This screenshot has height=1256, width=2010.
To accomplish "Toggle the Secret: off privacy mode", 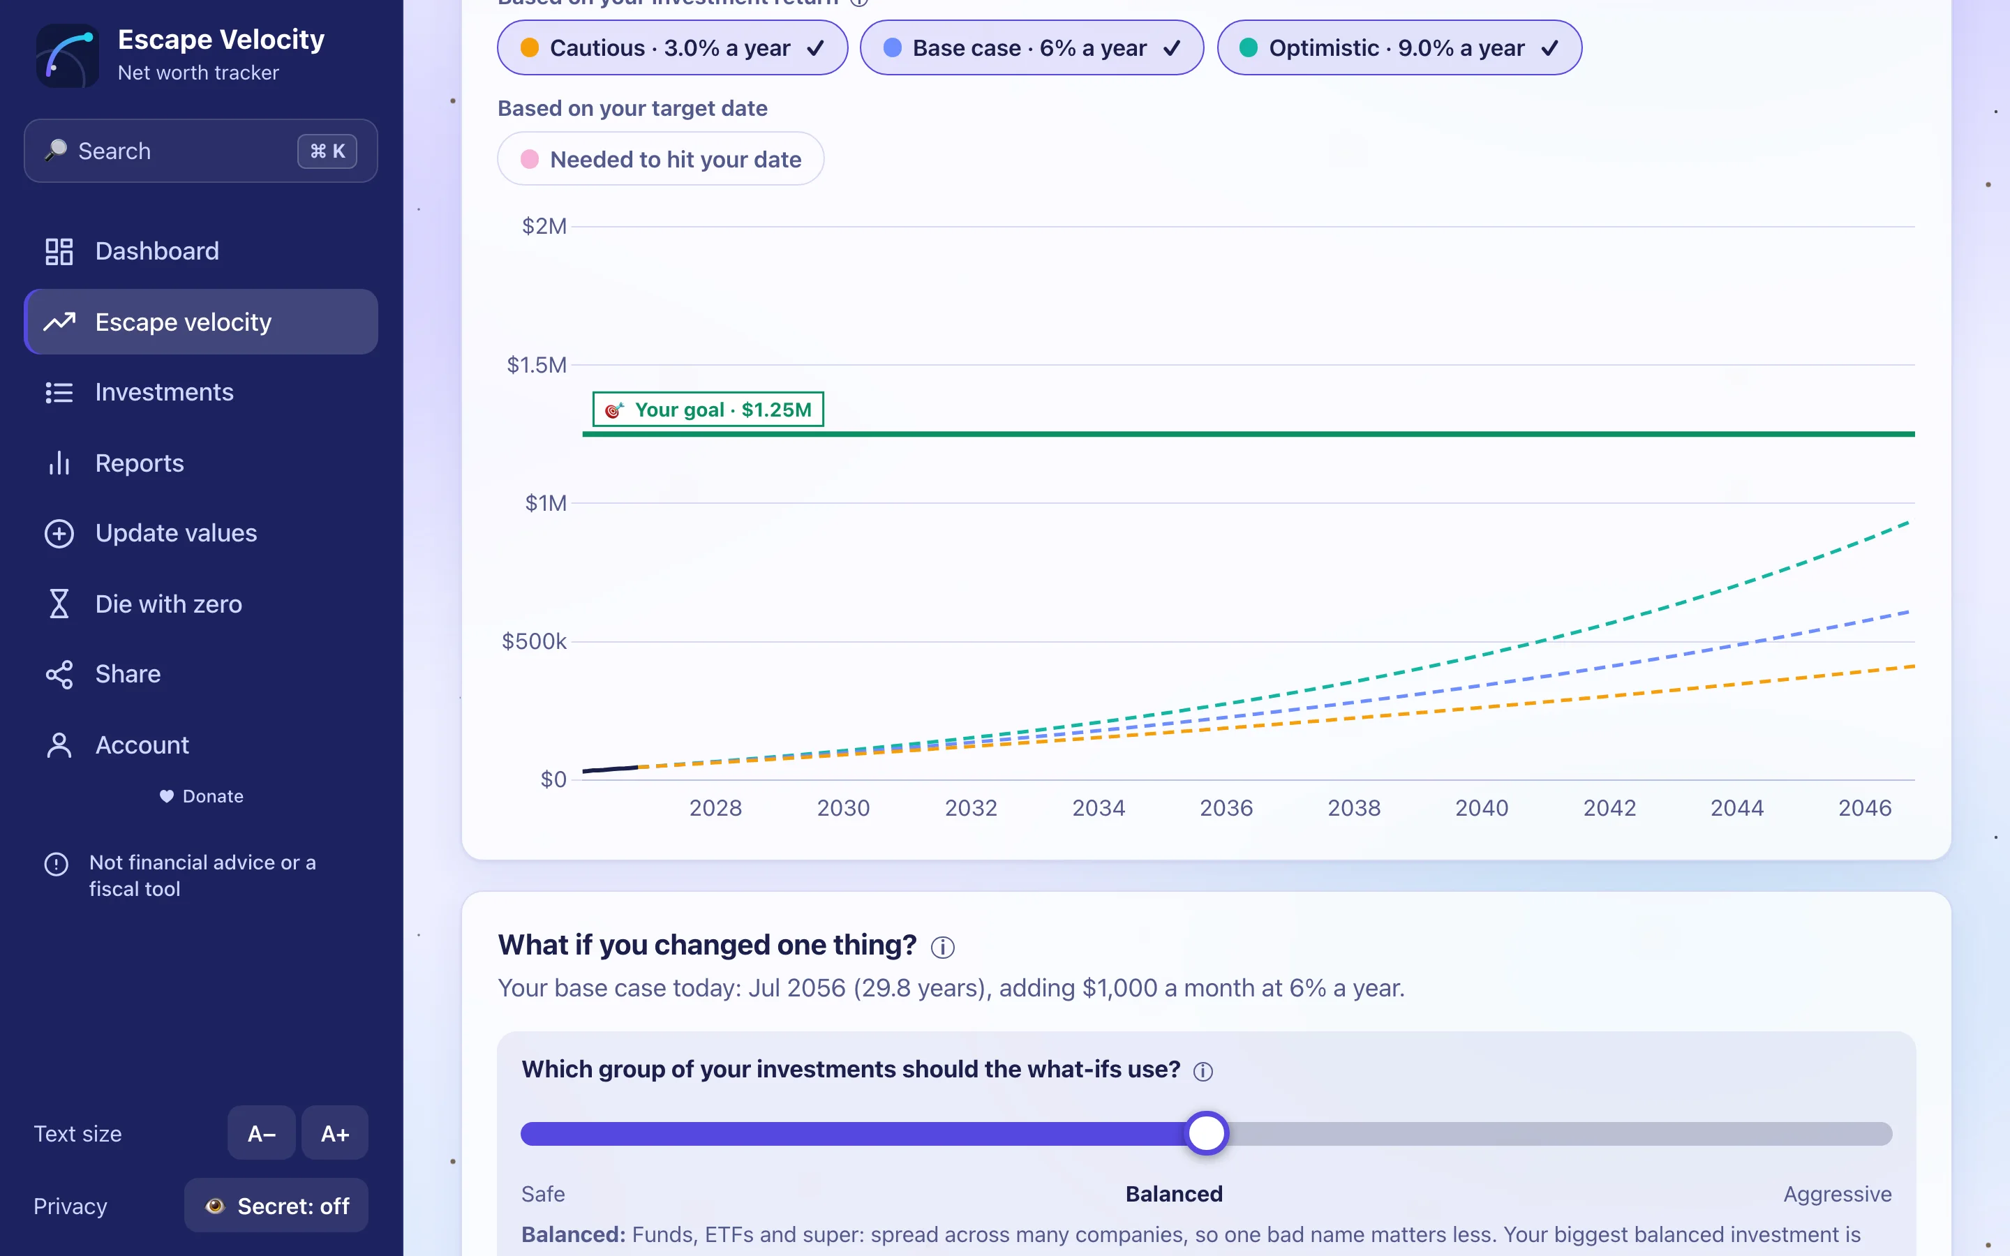I will [276, 1205].
